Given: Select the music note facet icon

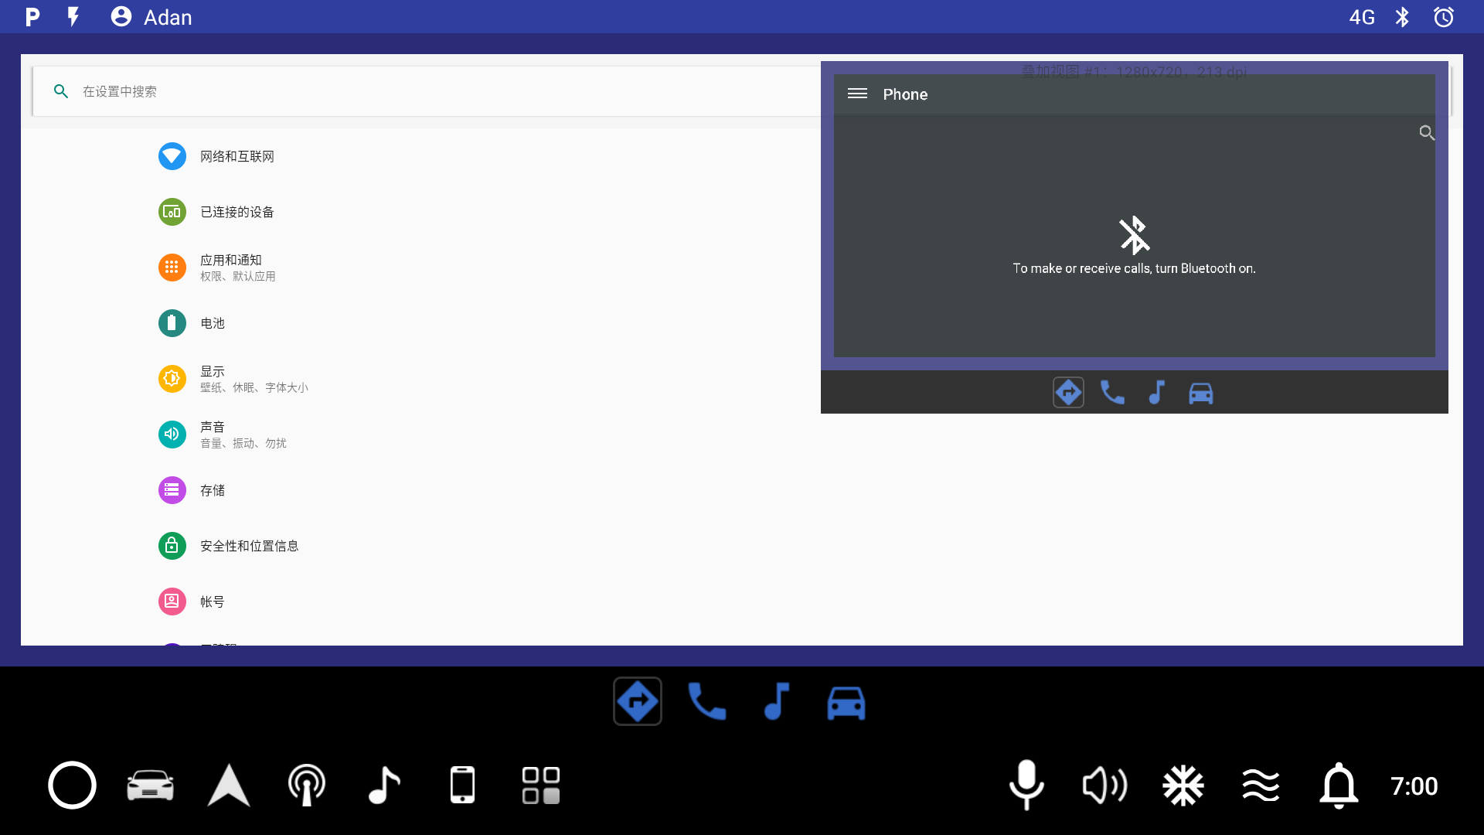Looking at the screenshot, I should [776, 701].
